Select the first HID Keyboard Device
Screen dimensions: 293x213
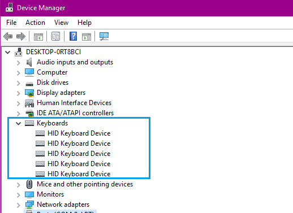(x=79, y=133)
